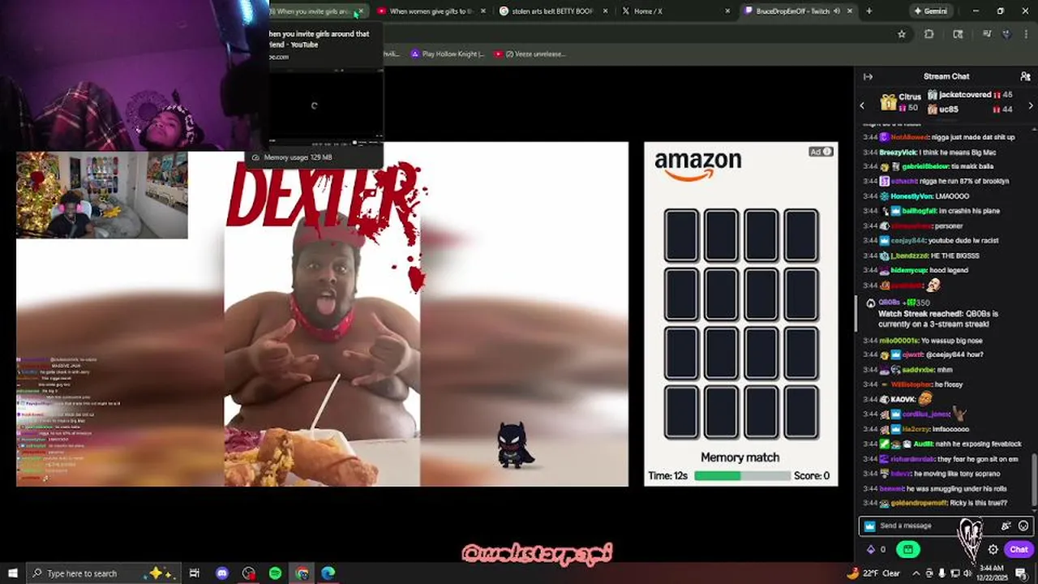
Task: Click the amazon logo in the ad
Action: point(697,165)
